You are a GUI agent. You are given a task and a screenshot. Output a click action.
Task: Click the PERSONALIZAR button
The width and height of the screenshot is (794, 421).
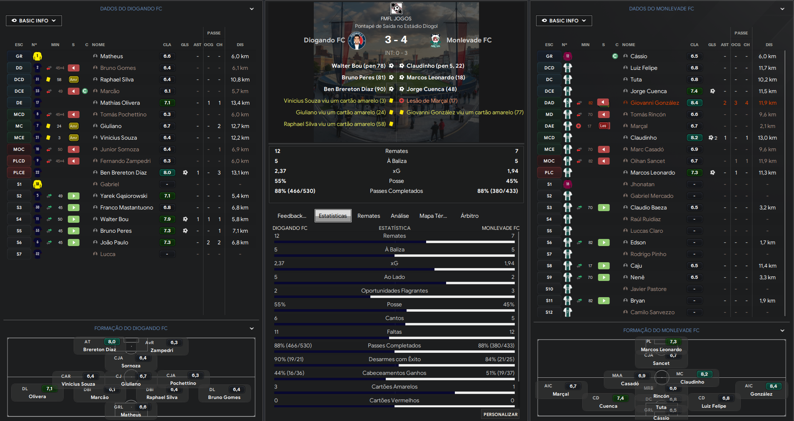tap(500, 414)
